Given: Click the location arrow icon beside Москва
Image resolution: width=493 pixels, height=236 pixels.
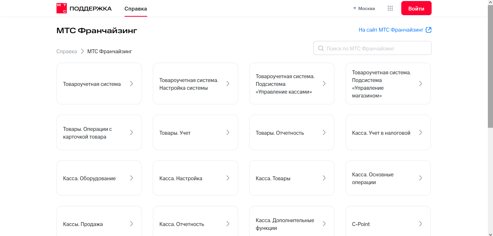Looking at the screenshot, I should point(355,8).
